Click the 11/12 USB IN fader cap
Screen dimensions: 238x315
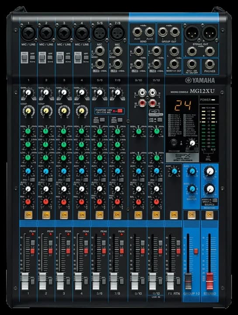coord(152,281)
